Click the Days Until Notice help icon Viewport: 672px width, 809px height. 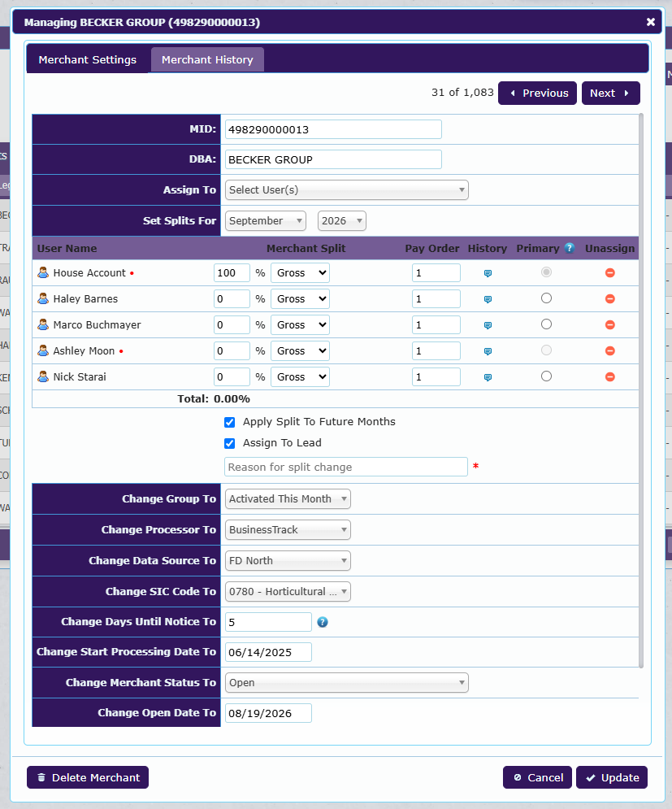[x=323, y=622]
